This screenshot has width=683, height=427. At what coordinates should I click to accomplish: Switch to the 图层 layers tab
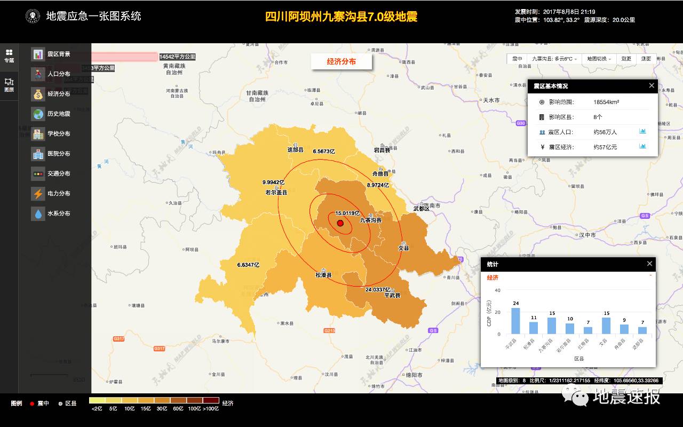[9, 85]
